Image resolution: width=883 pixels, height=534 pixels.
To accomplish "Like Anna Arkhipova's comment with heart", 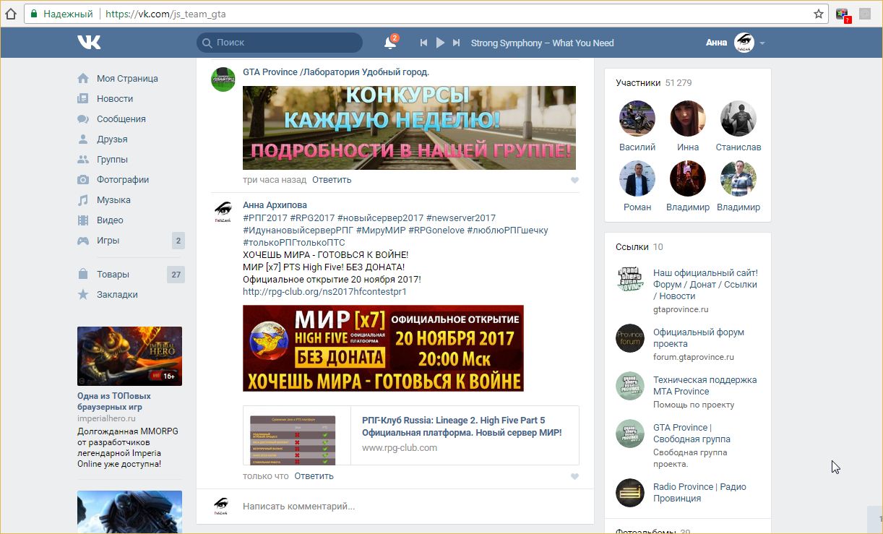I will tap(574, 477).
